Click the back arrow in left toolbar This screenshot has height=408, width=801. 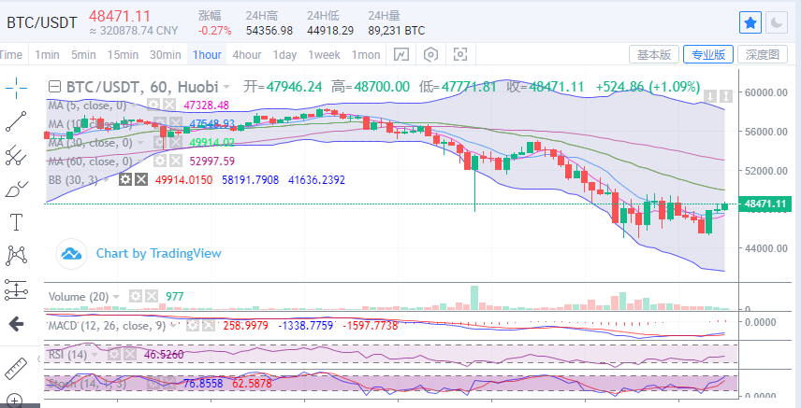coord(16,323)
